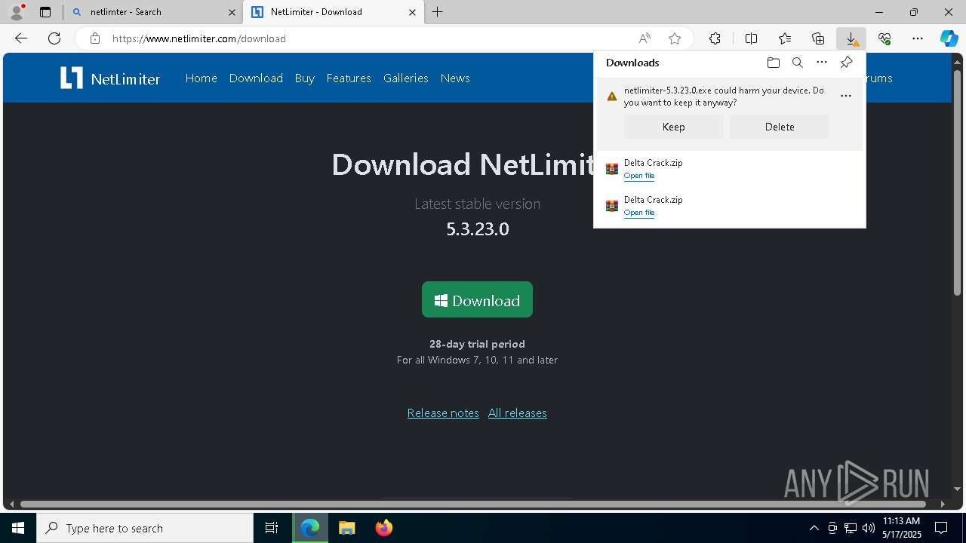The image size is (966, 543).
Task: Keep the netlimiter-5.3.23.0.exe download
Action: point(674,127)
